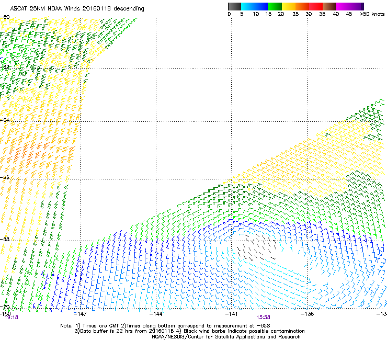Click the legend label 45
The width and height of the screenshot is (387, 340).
coord(349,14)
